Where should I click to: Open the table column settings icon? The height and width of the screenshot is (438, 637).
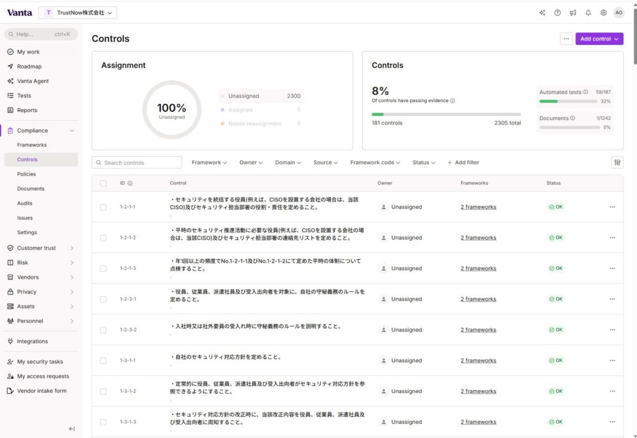tap(617, 162)
